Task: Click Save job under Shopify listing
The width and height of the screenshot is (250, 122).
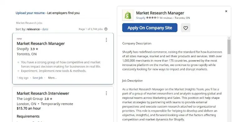Action: coord(37,78)
